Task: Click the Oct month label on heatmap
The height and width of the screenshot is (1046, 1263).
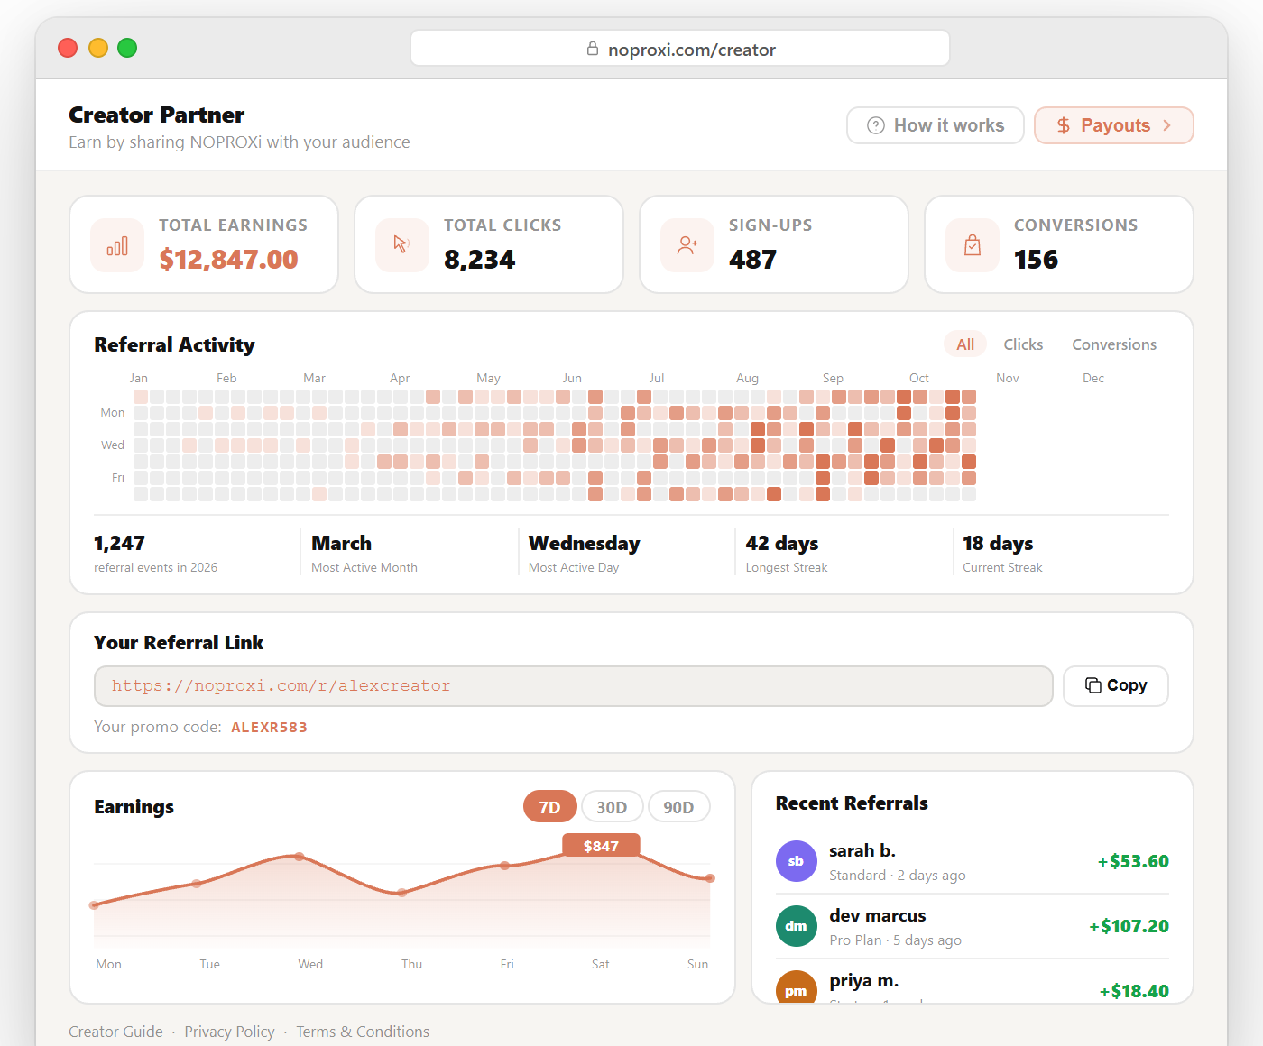Action: coord(918,378)
